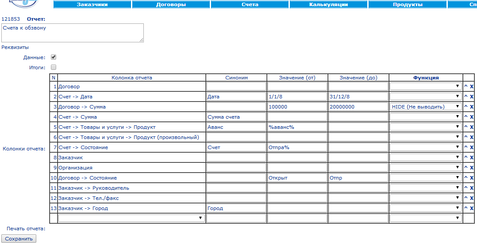Click the Колонка отчета header
477x244 pixels.
coord(132,78)
